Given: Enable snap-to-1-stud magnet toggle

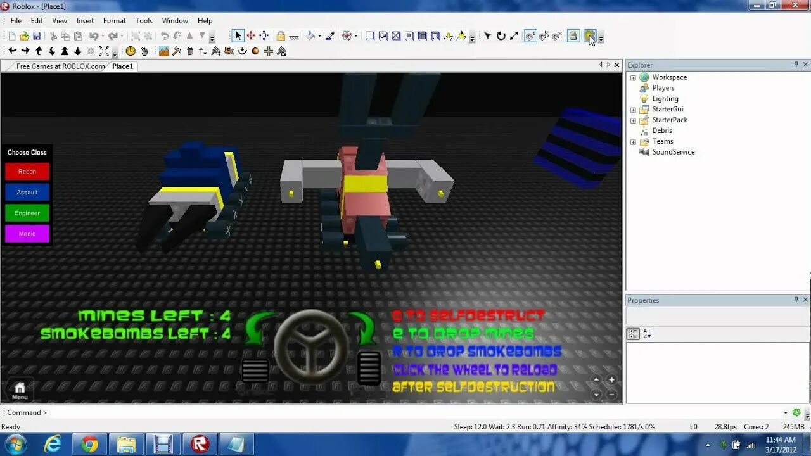Looking at the screenshot, I should 530,36.
